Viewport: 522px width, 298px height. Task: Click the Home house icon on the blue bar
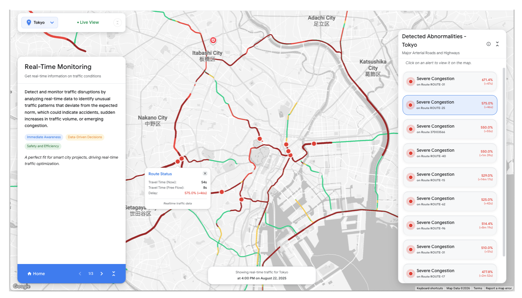29,274
